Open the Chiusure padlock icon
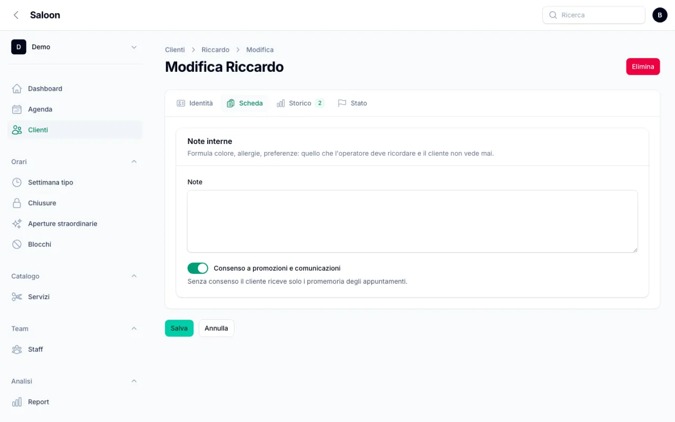This screenshot has height=422, width=675. point(17,203)
